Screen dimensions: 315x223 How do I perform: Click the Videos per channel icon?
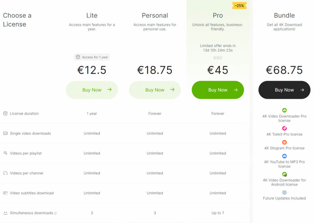pos(5,173)
